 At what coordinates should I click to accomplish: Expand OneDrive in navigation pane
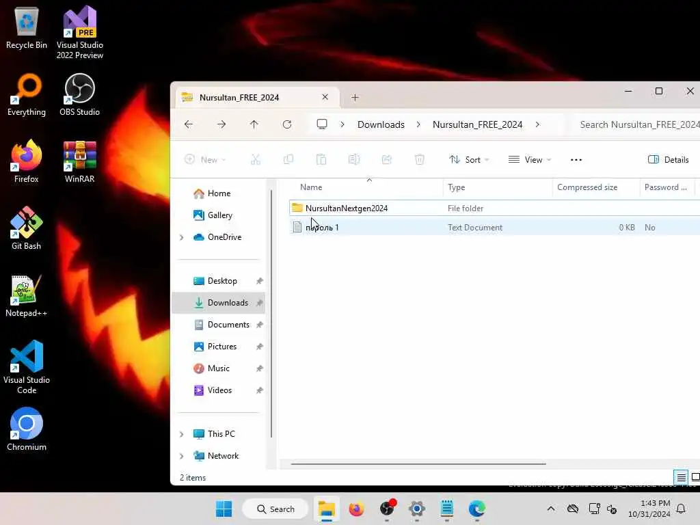[182, 237]
